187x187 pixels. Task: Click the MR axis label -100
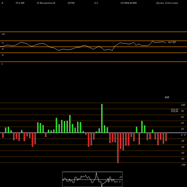coord(183,165)
